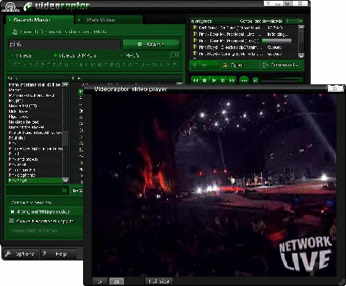Open the Web Videos tab
This screenshot has height=286, width=346.
(109, 20)
